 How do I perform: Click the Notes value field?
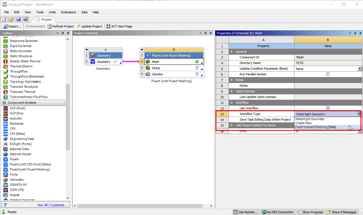328,86
